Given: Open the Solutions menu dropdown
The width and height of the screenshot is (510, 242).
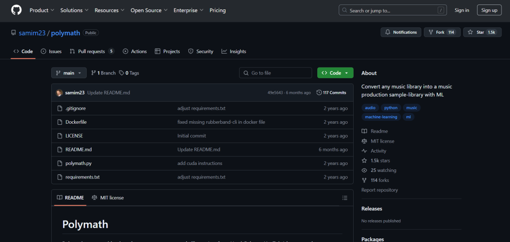Looking at the screenshot, I should [74, 10].
